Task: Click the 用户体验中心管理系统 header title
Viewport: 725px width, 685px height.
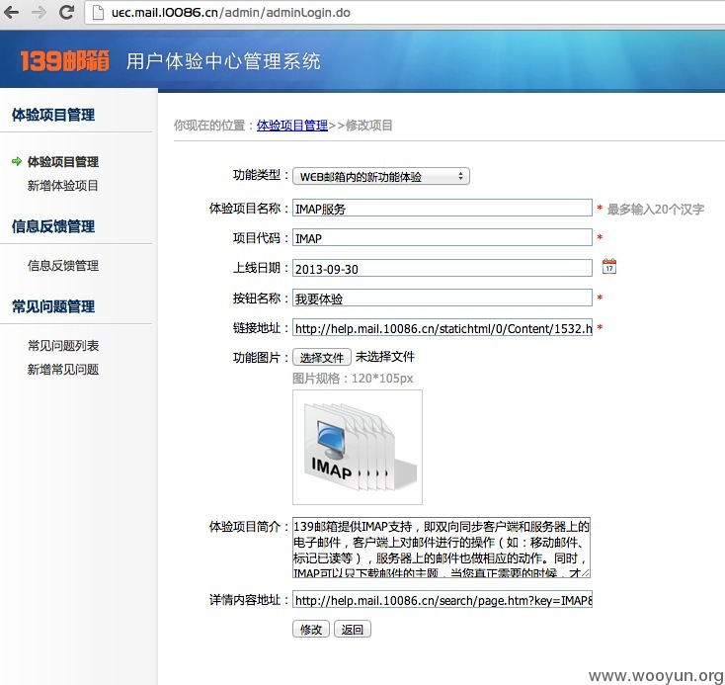Action: (x=223, y=61)
